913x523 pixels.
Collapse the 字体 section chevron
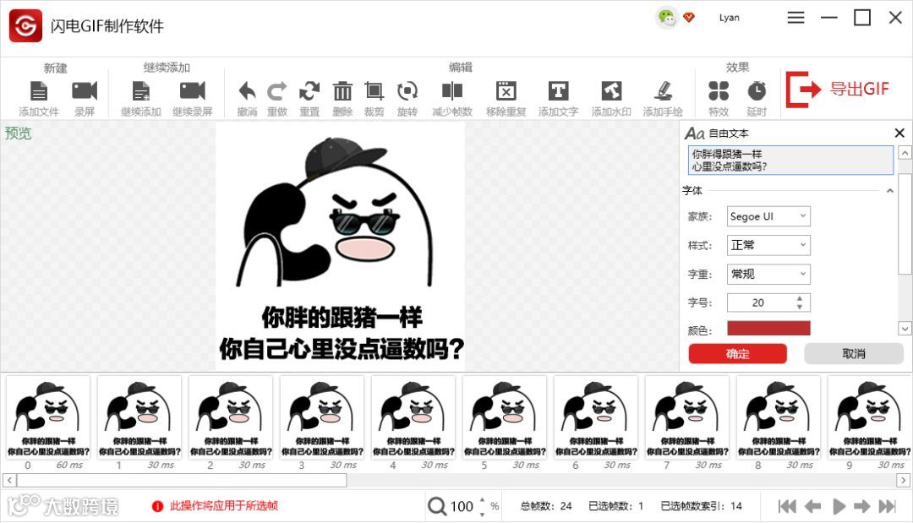(x=889, y=190)
